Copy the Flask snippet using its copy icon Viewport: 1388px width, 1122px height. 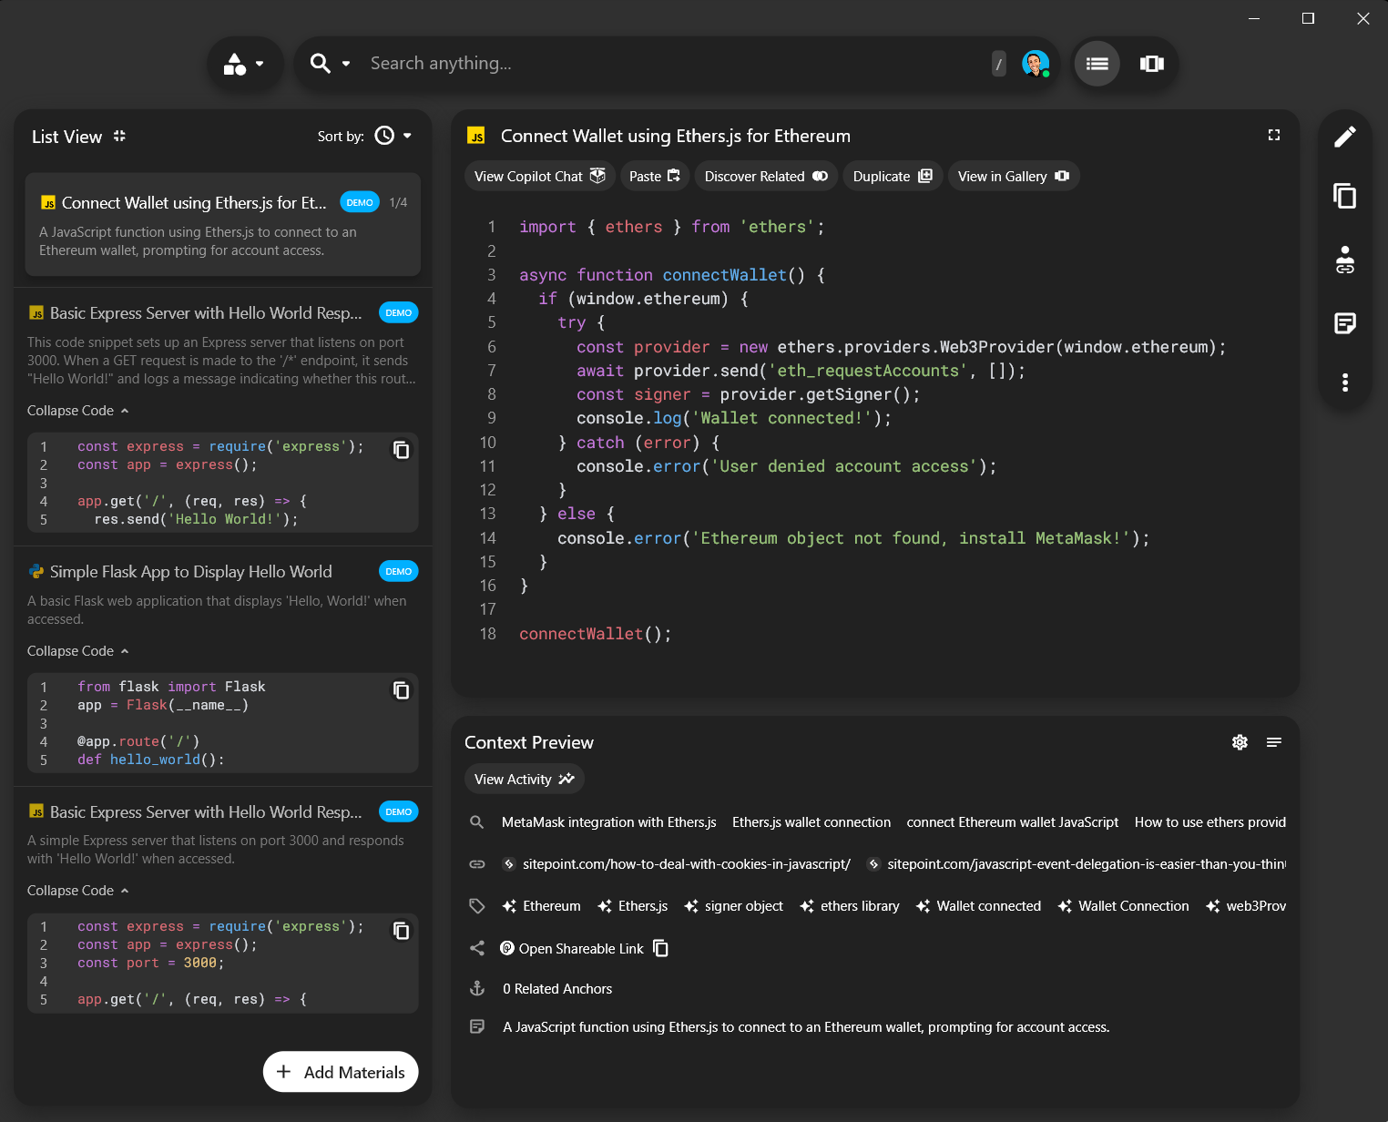[x=402, y=690]
